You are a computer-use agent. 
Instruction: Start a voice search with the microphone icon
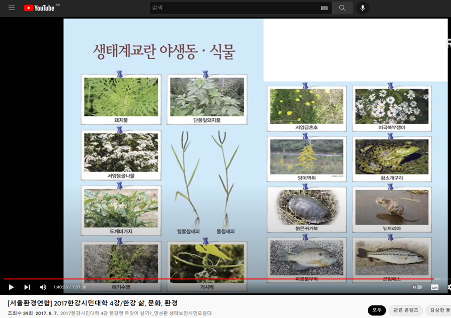point(362,8)
